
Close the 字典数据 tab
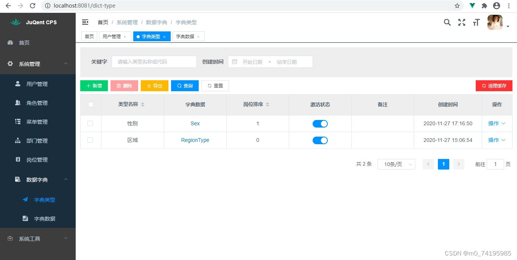[198, 37]
